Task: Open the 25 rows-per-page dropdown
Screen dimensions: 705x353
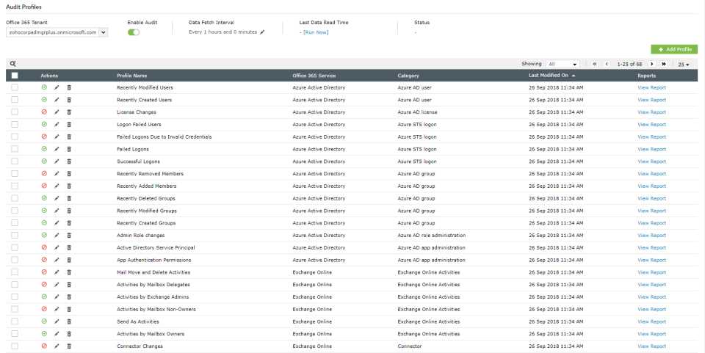Action: pyautogui.click(x=683, y=64)
